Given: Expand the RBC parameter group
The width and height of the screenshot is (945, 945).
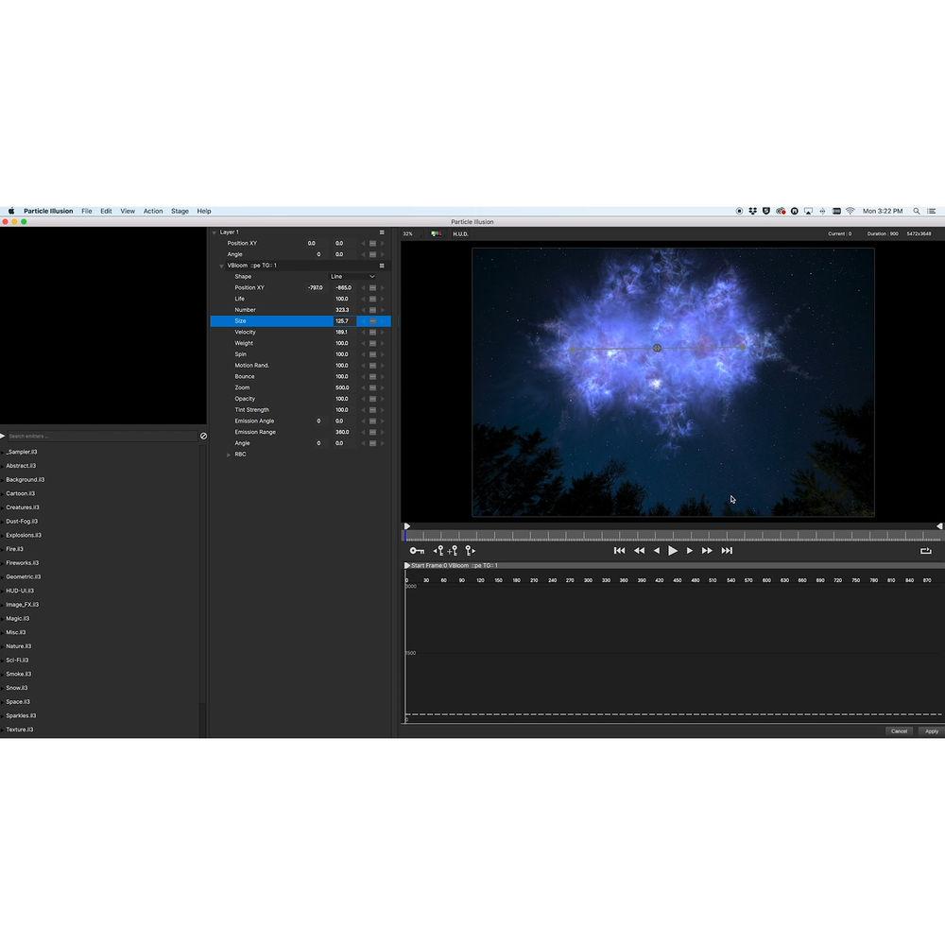Looking at the screenshot, I should click(x=227, y=454).
